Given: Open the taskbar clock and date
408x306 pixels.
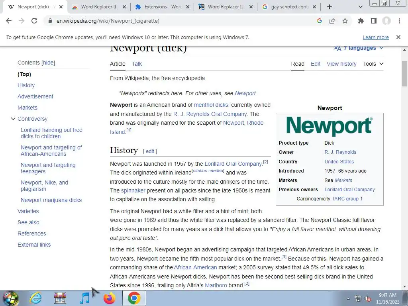Looking at the screenshot, I should pos(388,298).
